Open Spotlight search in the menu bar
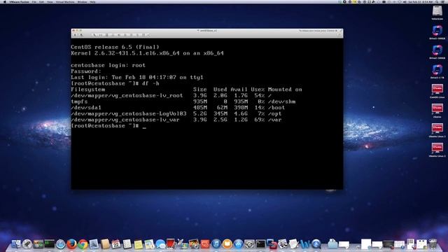The width and height of the screenshot is (448, 252). click(437, 1)
